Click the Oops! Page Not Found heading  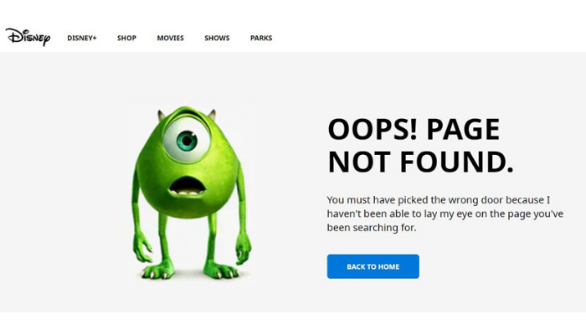[x=420, y=146]
